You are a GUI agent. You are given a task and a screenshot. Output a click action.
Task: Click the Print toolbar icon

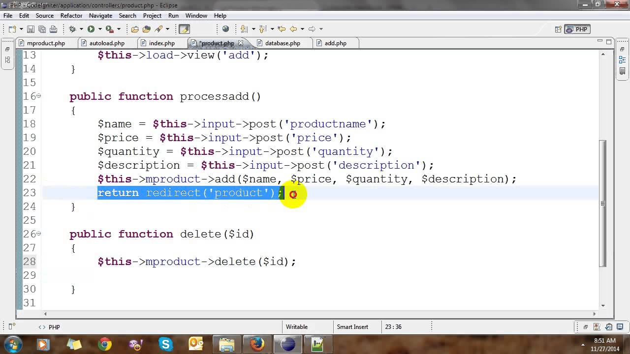click(x=53, y=29)
